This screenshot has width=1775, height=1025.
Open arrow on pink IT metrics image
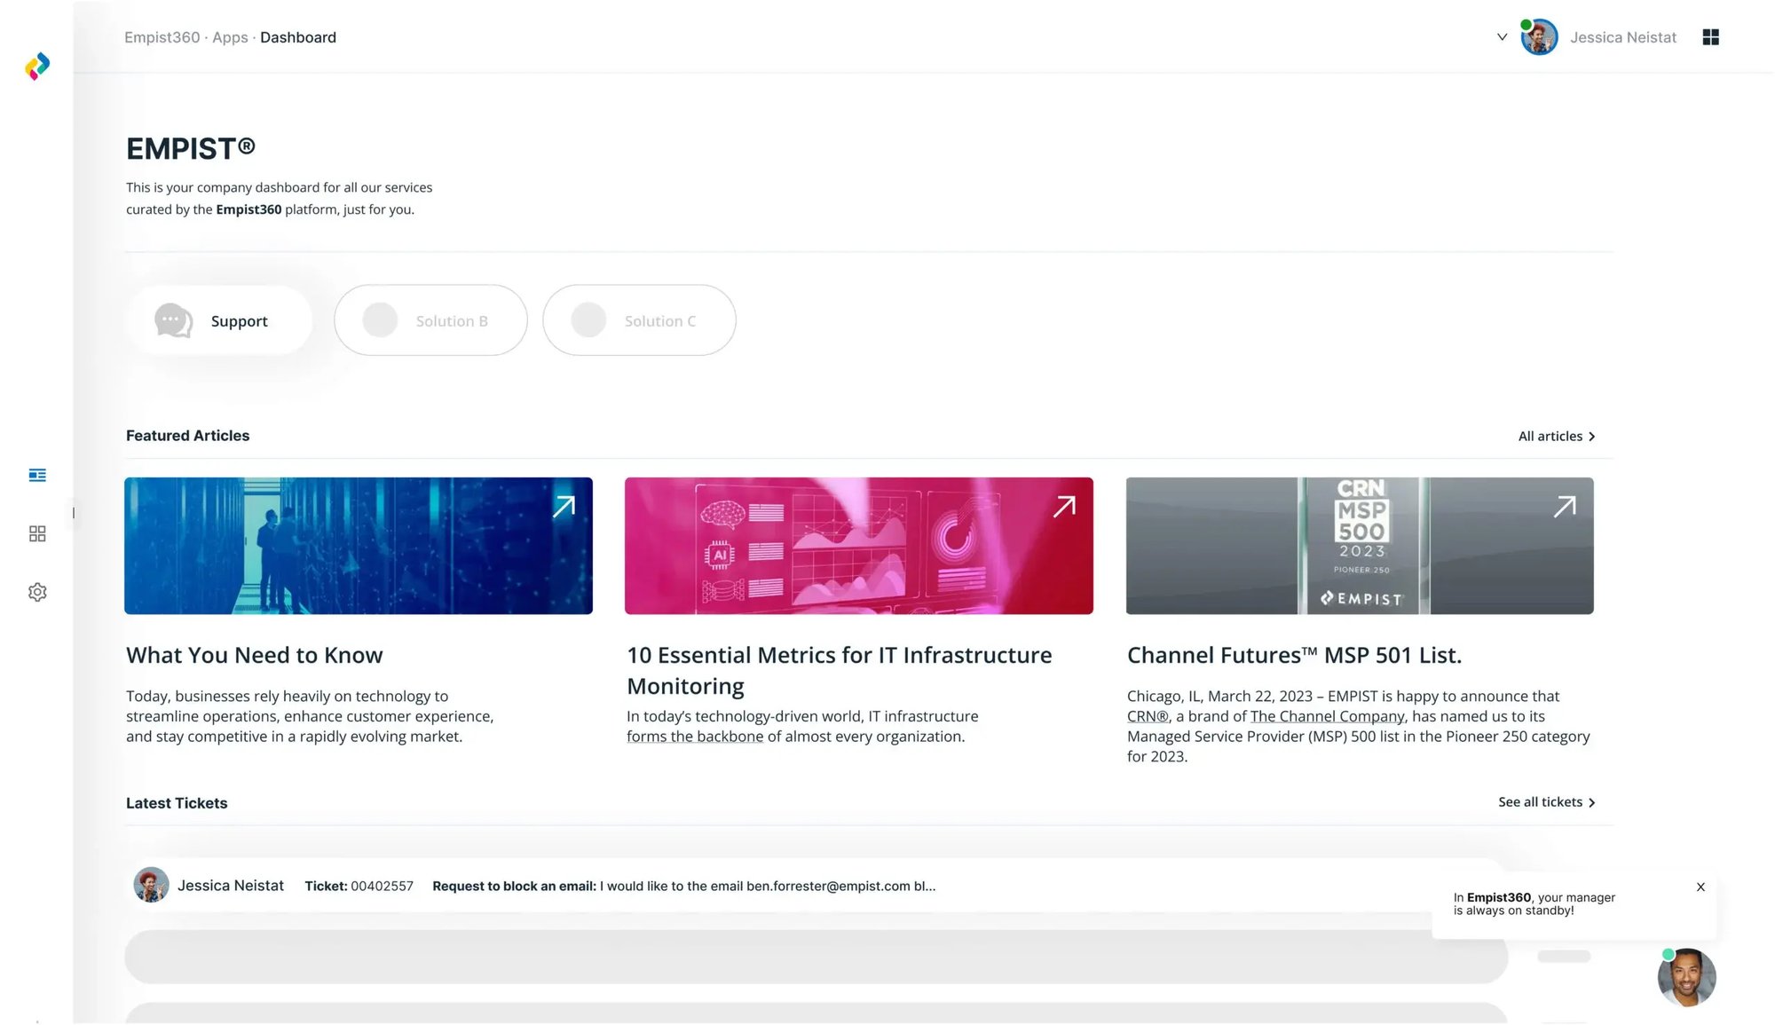[x=1064, y=507]
